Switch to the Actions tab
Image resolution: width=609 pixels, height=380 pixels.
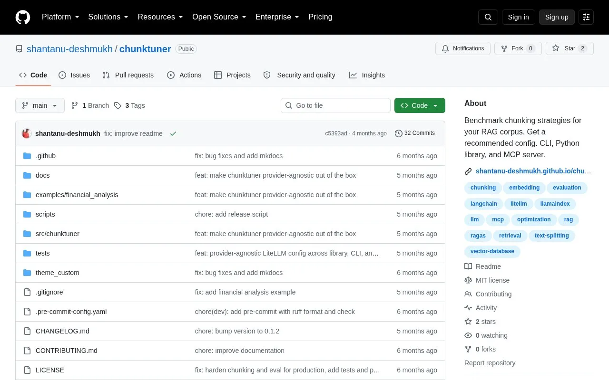click(184, 75)
